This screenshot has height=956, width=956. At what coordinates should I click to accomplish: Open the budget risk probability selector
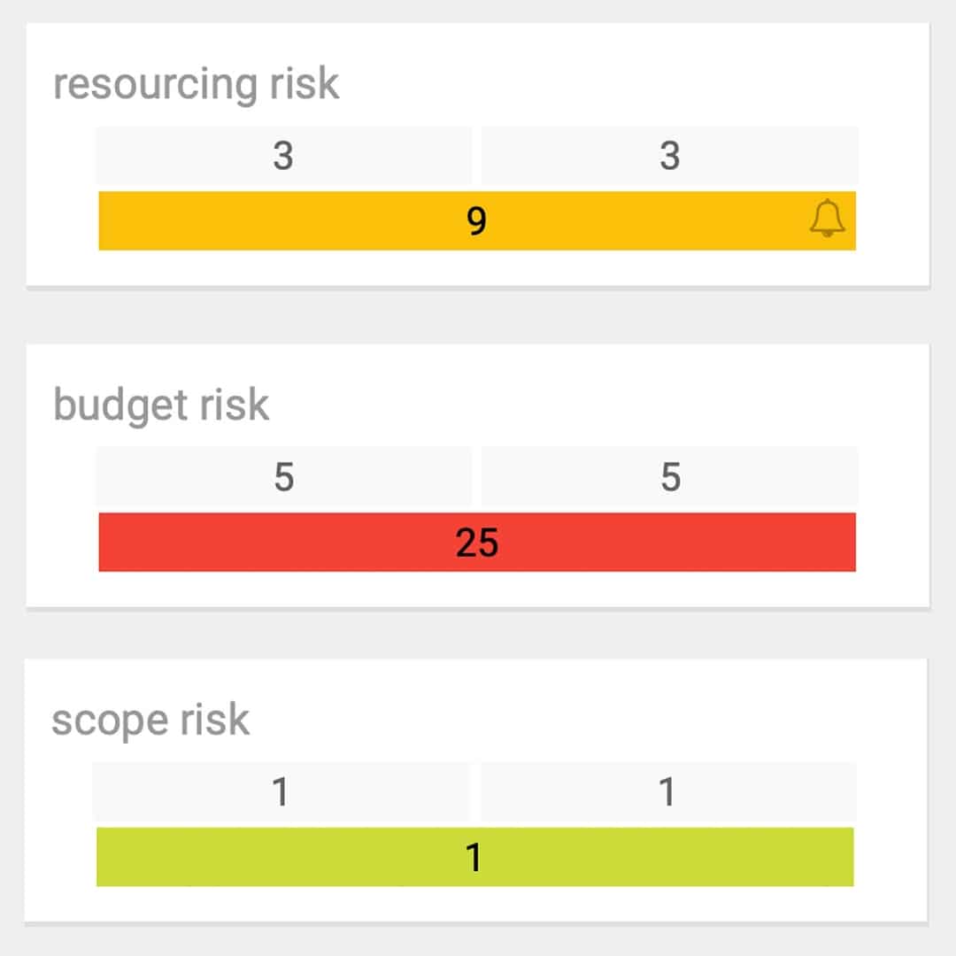click(285, 476)
